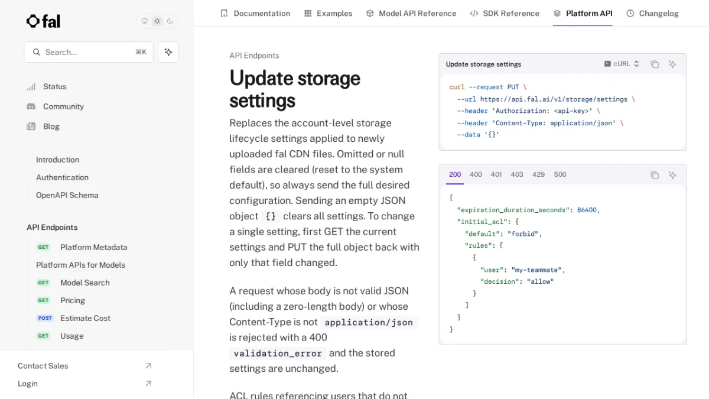Open the Model API Reference tab
The height and width of the screenshot is (399, 709).
click(411, 13)
